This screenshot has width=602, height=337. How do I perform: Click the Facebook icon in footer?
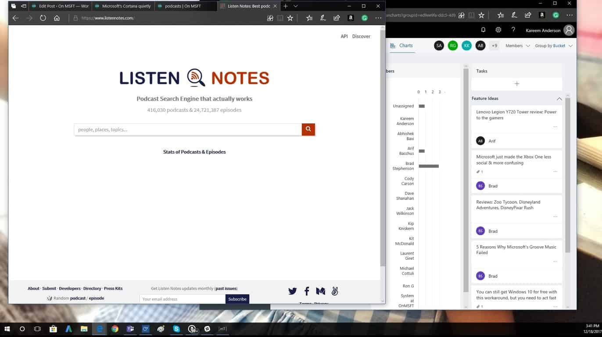pos(307,291)
